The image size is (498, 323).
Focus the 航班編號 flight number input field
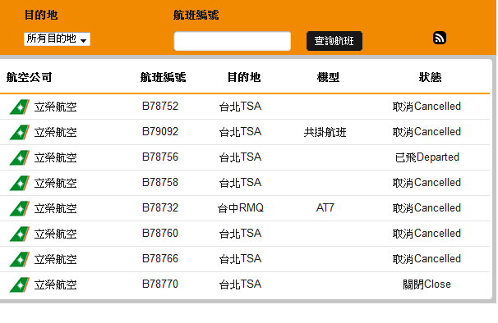[233, 41]
